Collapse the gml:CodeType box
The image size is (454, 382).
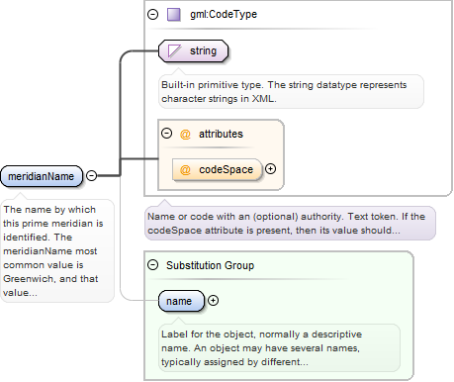click(x=153, y=15)
